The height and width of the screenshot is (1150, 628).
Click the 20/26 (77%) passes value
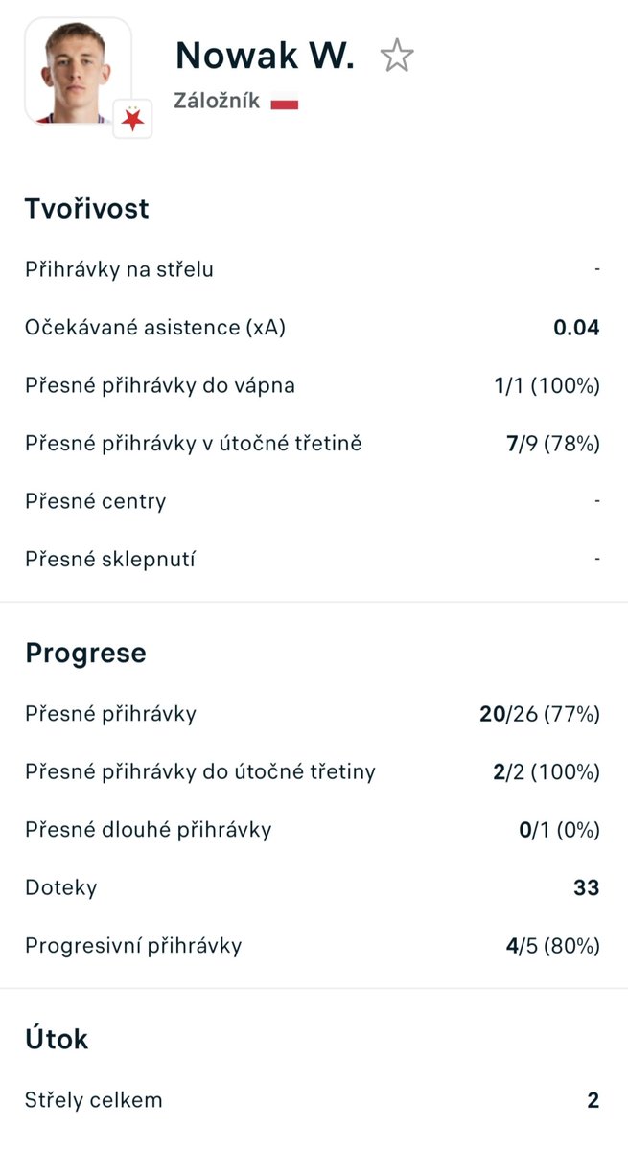pyautogui.click(x=540, y=714)
